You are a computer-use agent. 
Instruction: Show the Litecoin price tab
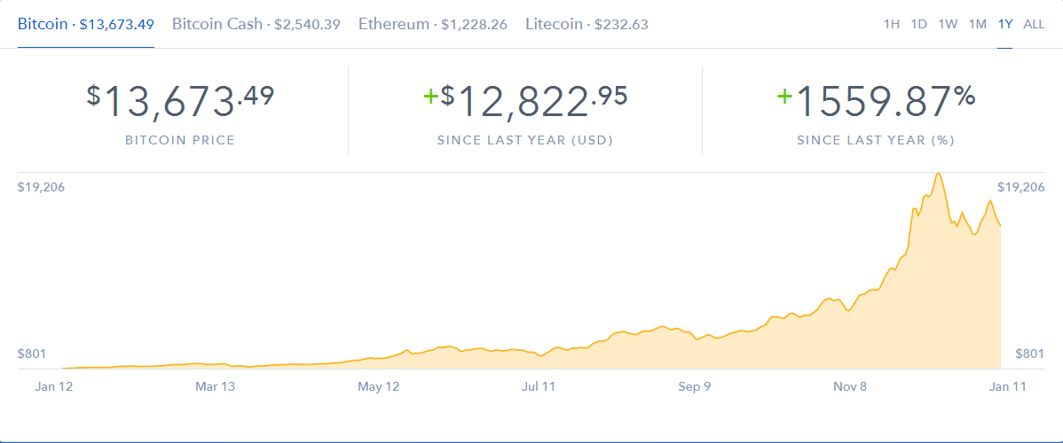coord(587,24)
